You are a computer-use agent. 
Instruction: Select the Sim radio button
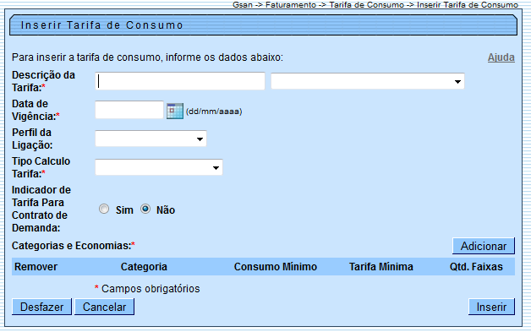point(104,210)
